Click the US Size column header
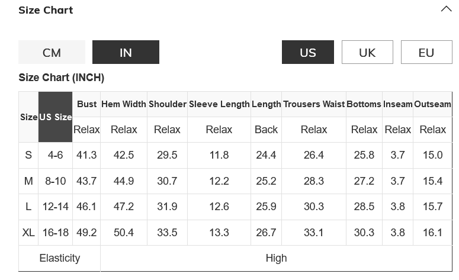This screenshot has height=280, width=459. click(x=55, y=117)
